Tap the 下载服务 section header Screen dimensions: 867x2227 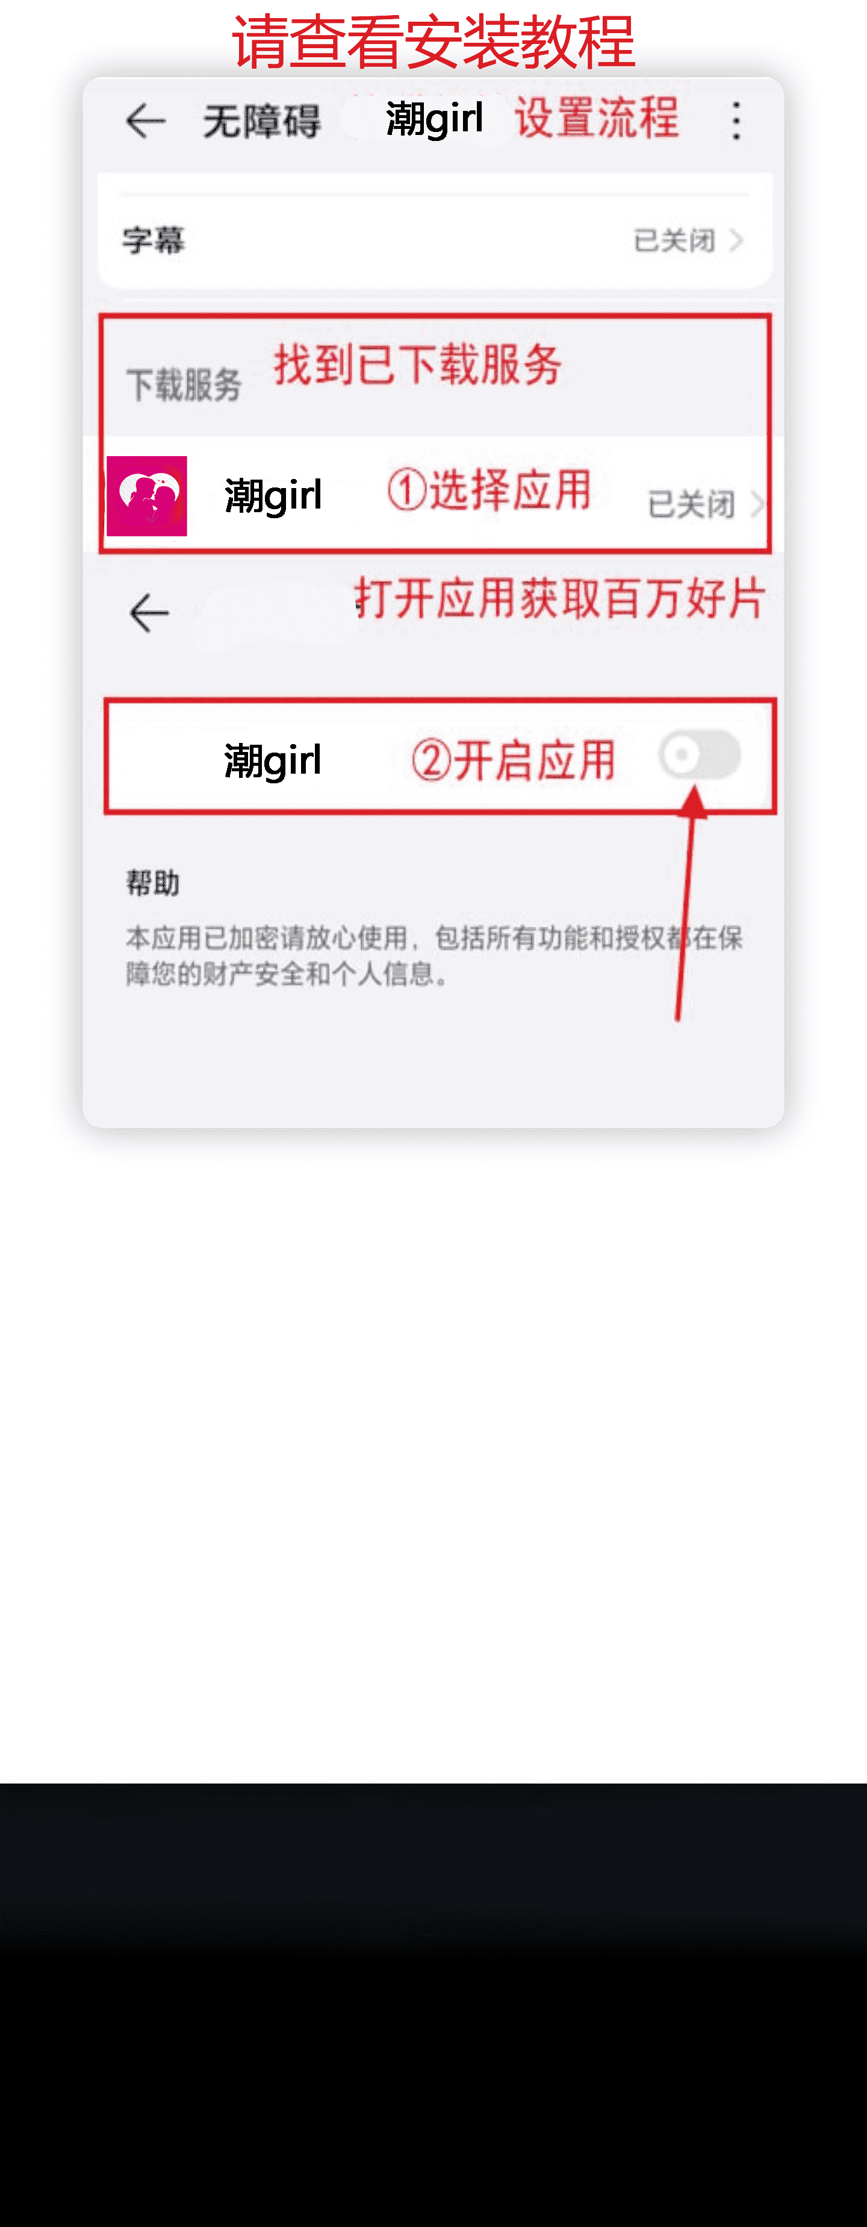click(x=184, y=384)
